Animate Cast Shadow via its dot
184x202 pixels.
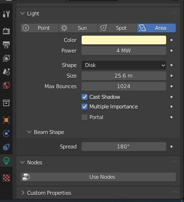[171, 97]
